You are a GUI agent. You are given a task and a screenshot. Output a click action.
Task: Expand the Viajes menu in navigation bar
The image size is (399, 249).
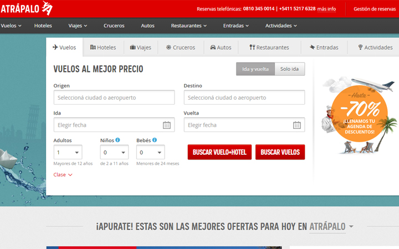[x=78, y=25]
